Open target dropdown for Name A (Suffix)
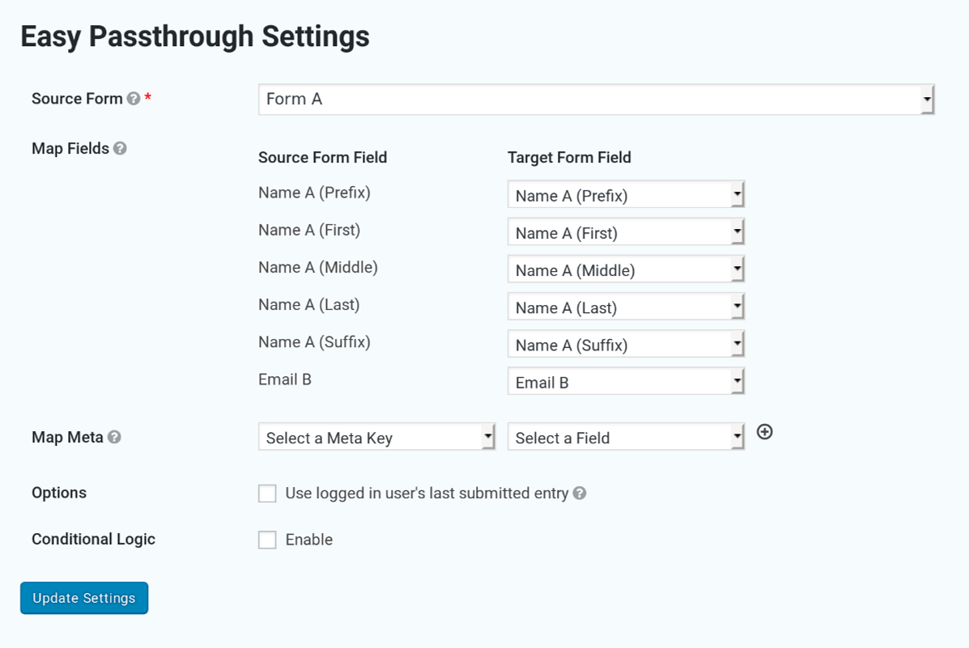969x648 pixels. 626,344
